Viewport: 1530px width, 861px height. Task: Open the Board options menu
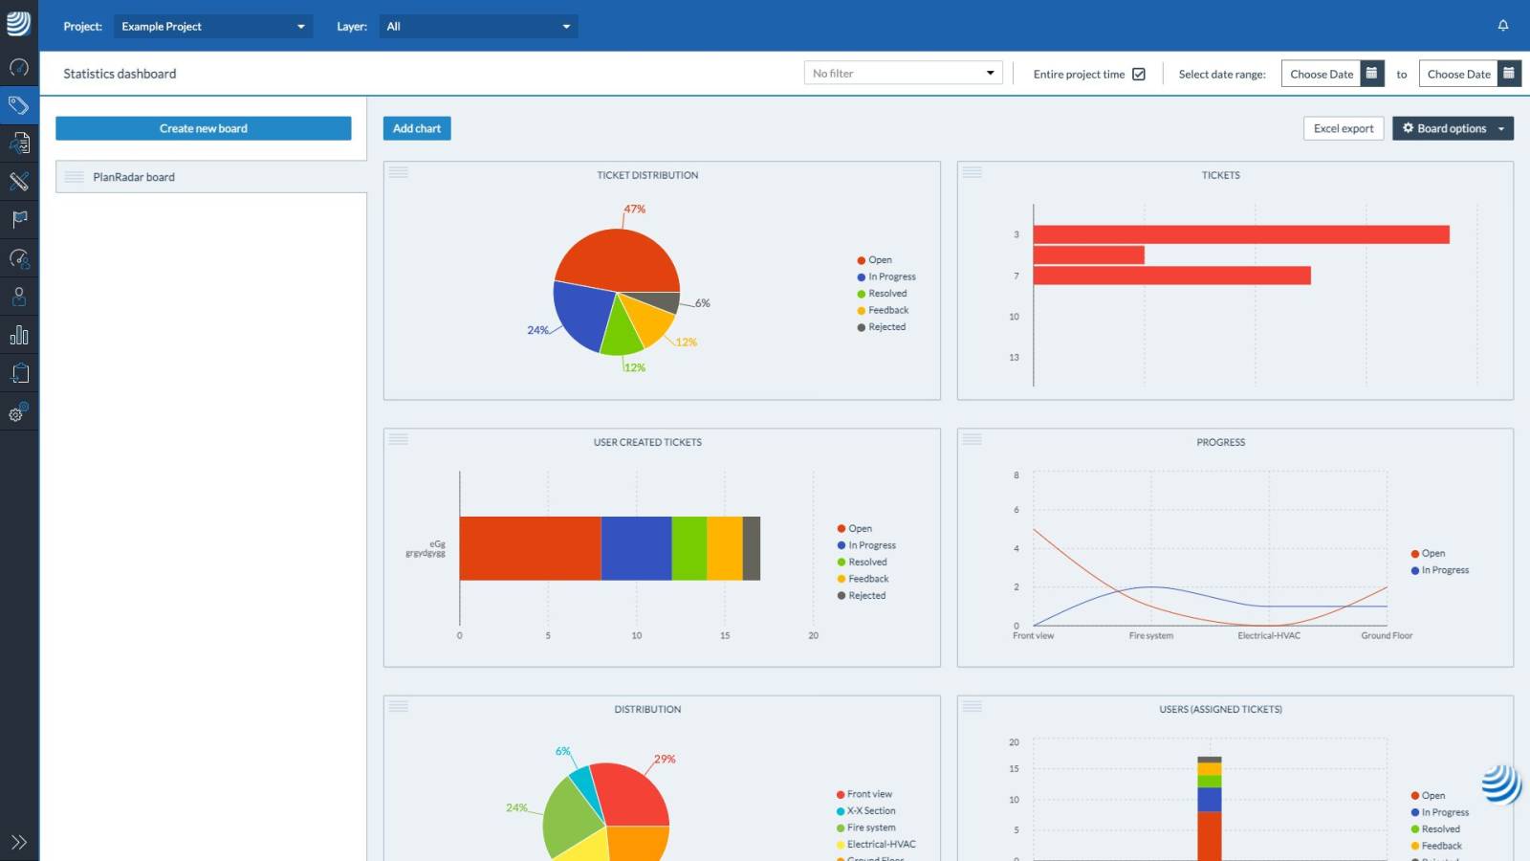[1452, 128]
